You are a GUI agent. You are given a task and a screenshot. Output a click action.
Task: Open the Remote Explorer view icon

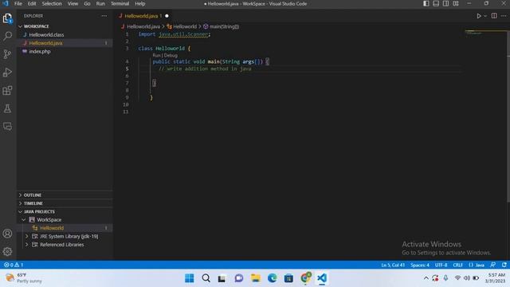point(7,126)
